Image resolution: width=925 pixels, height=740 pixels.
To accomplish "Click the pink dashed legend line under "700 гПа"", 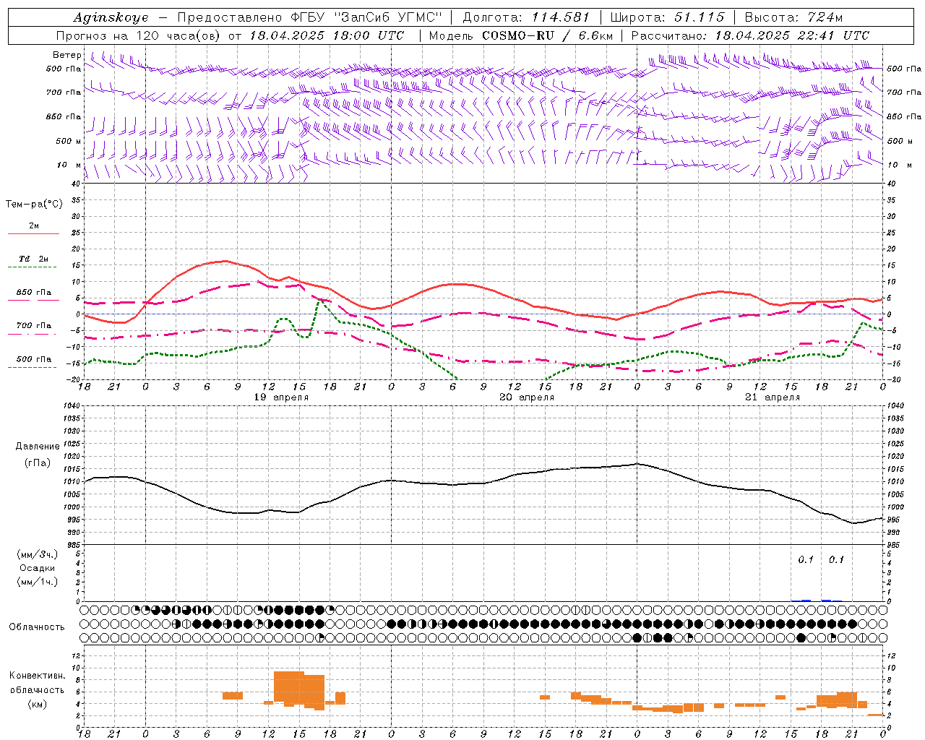I will click(33, 334).
